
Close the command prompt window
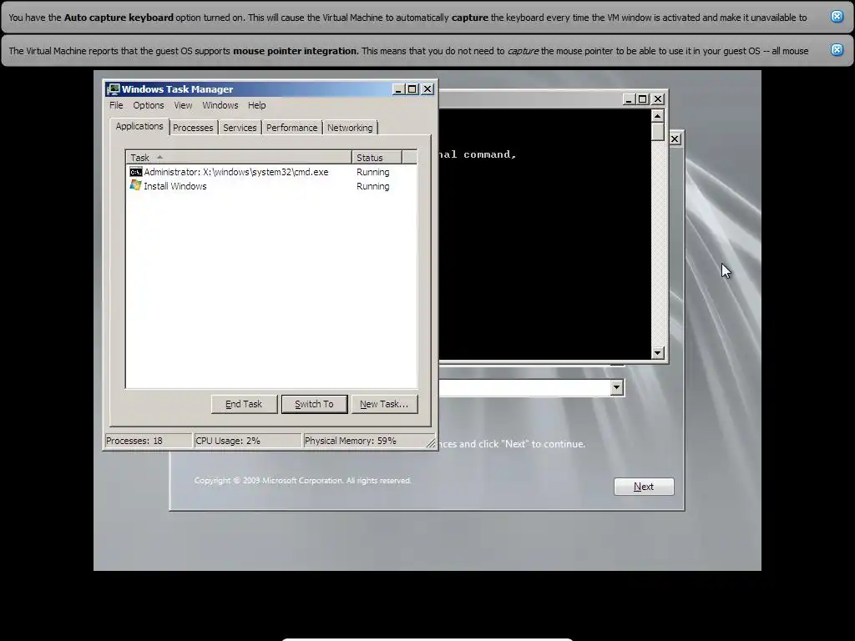coord(658,98)
